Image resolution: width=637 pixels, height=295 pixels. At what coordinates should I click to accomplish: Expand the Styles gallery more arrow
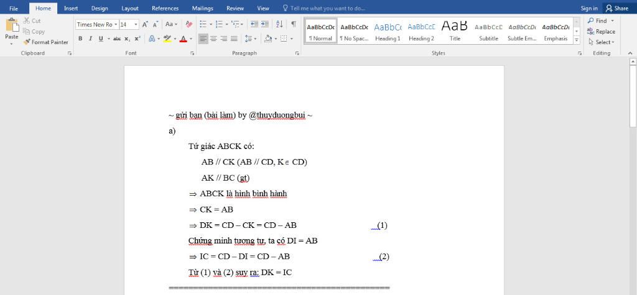pos(576,40)
